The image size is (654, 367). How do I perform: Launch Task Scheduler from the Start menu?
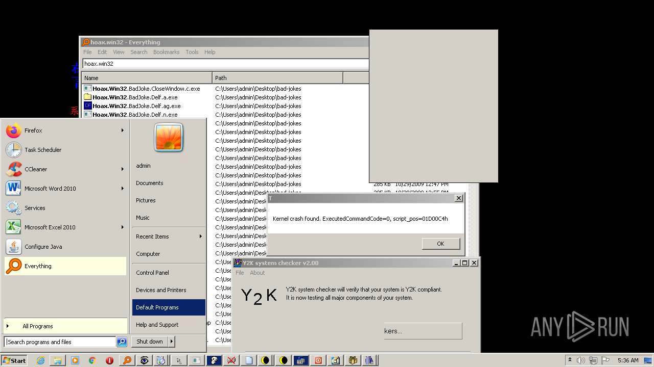click(x=65, y=150)
